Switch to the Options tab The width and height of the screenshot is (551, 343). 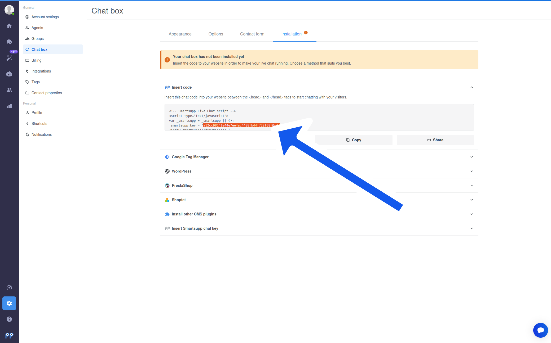pos(216,34)
